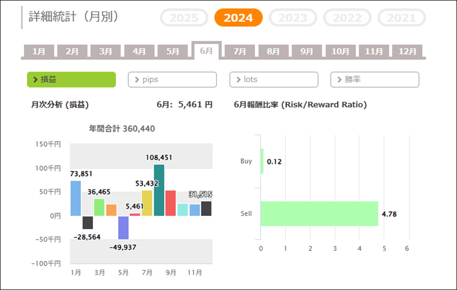Viewport: 457px width, 290px height.
Task: Click the September red bar
Action: point(171,203)
